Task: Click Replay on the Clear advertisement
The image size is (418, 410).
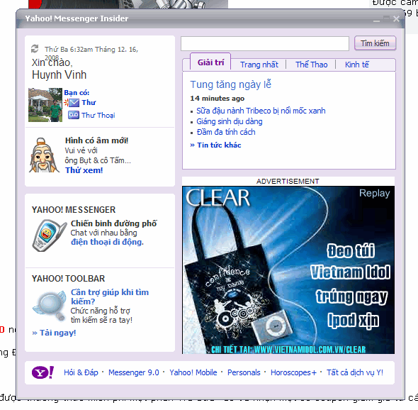Action: [x=374, y=193]
